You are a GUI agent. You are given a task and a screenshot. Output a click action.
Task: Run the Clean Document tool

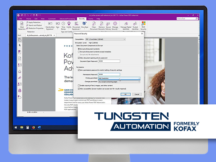94,26
